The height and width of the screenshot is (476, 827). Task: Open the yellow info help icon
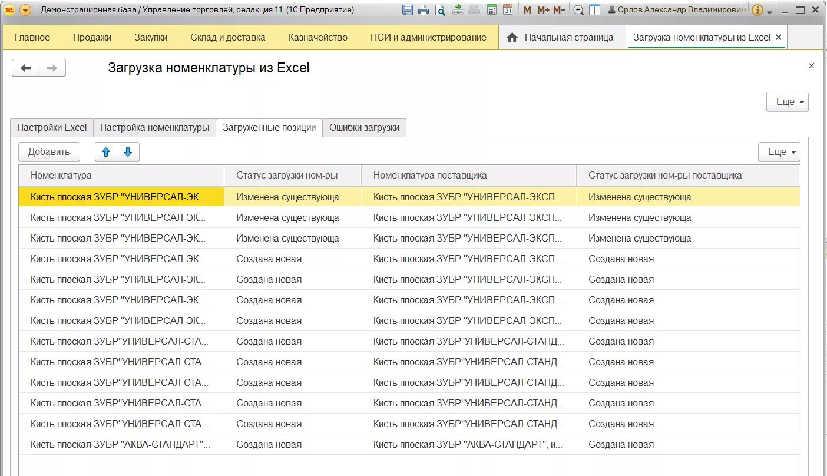[757, 10]
